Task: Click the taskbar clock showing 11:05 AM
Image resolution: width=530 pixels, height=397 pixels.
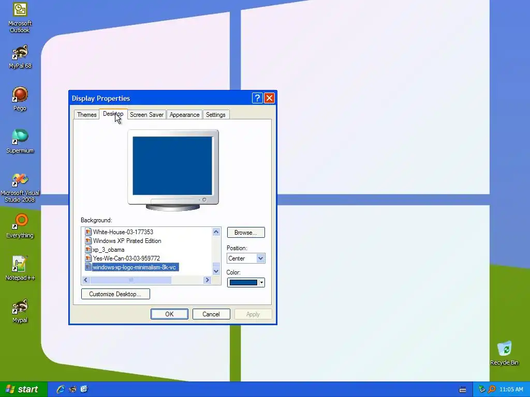Action: click(511, 389)
